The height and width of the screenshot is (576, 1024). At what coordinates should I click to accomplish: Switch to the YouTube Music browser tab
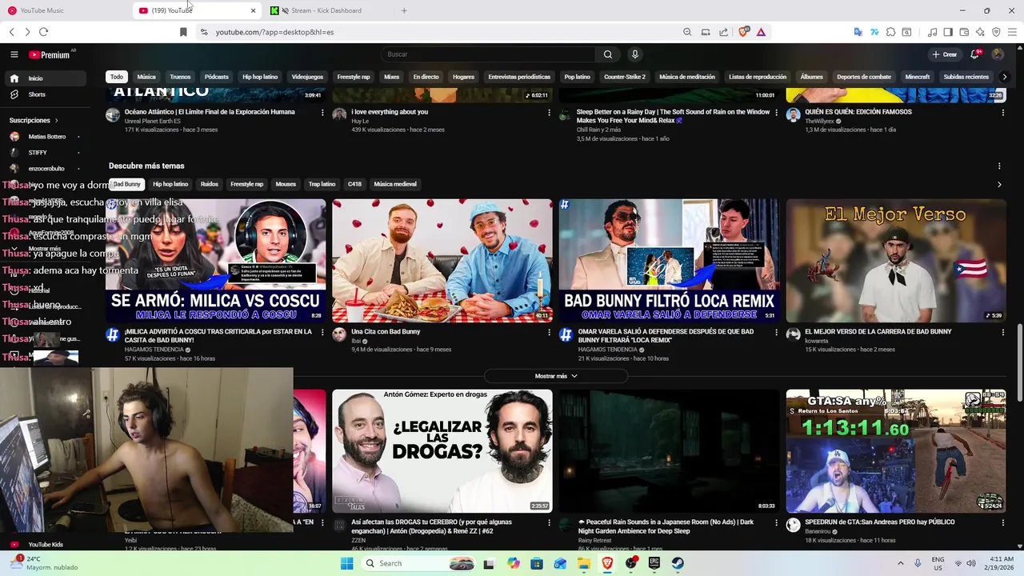coord(64,10)
